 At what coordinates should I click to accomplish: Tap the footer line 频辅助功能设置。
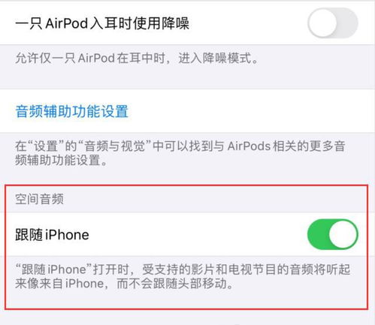tap(62, 160)
